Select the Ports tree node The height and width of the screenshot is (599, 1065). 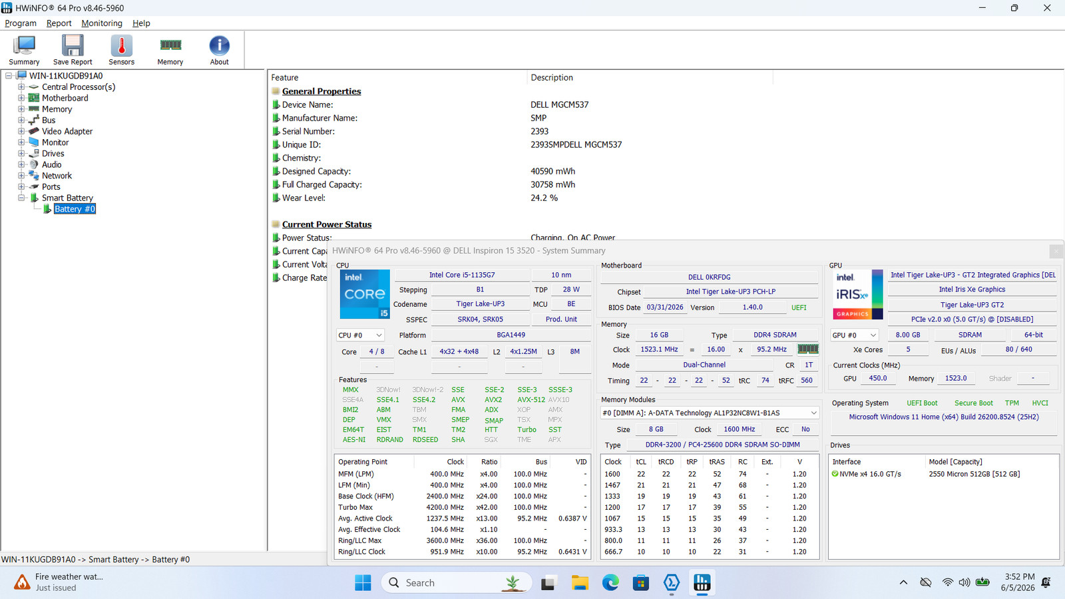tap(51, 186)
